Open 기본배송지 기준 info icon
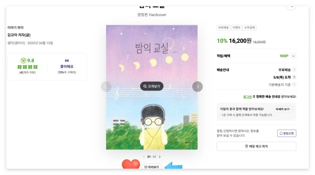 [x=294, y=85]
